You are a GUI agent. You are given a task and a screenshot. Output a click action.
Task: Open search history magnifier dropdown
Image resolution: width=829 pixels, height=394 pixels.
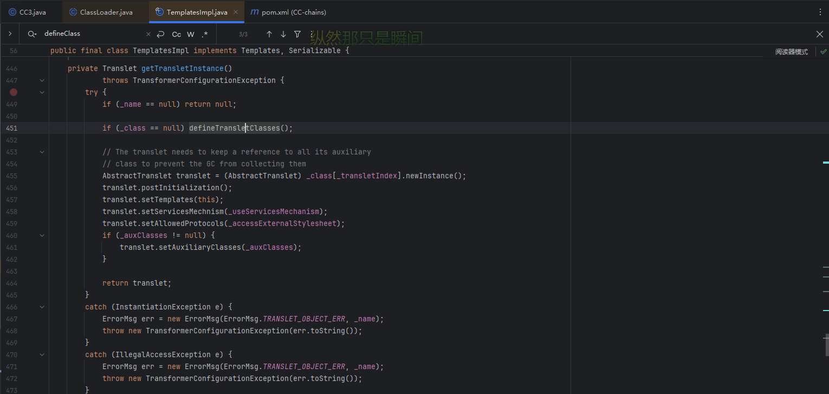[32, 34]
